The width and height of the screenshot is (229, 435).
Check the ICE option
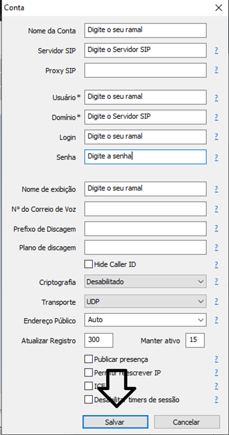point(88,386)
